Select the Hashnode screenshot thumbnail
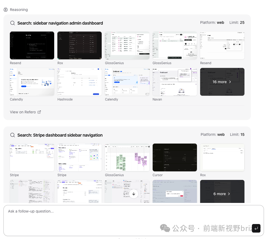This screenshot has height=239, width=269. (x=80, y=82)
